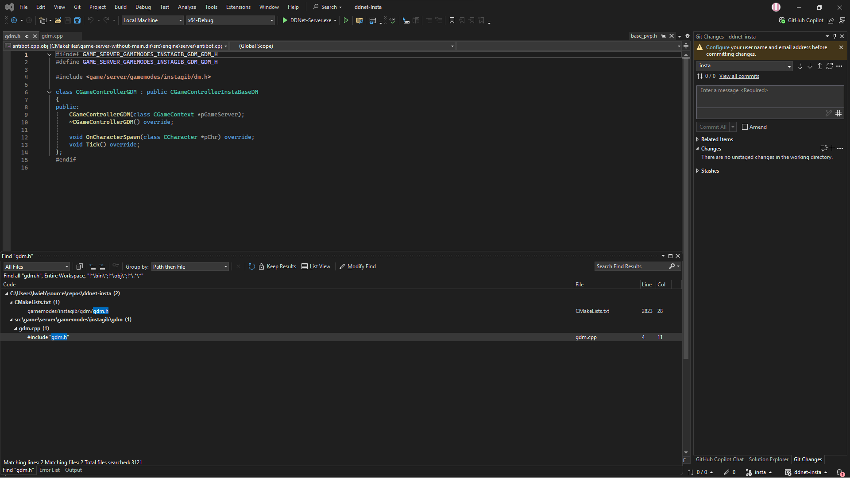850x478 pixels.
Task: Open the Global Scope dropdown
Action: pyautogui.click(x=344, y=46)
